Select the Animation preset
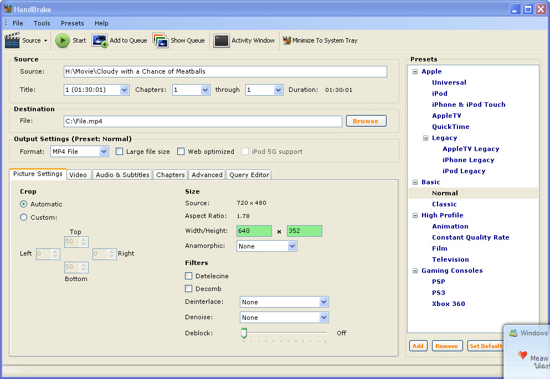This screenshot has height=379, width=550. pyautogui.click(x=450, y=226)
